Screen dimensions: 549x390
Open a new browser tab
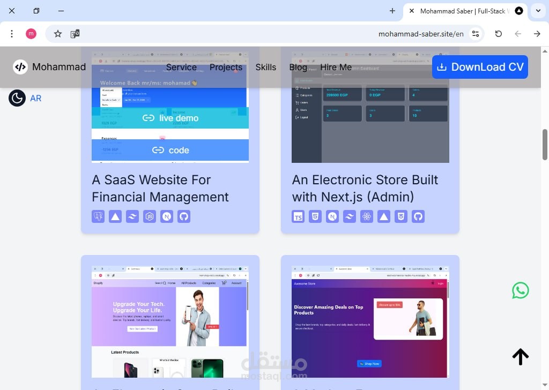[x=392, y=11]
